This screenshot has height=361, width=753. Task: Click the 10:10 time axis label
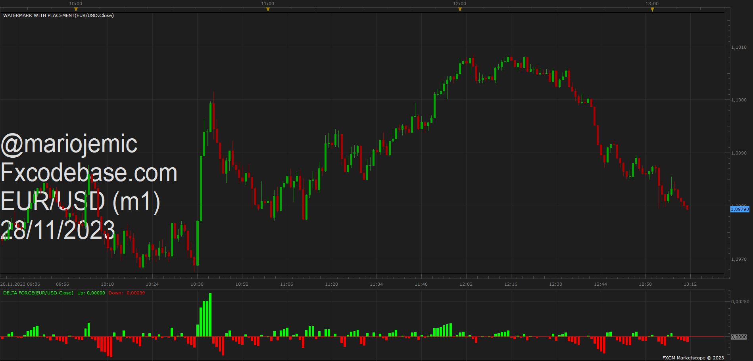tap(107, 284)
